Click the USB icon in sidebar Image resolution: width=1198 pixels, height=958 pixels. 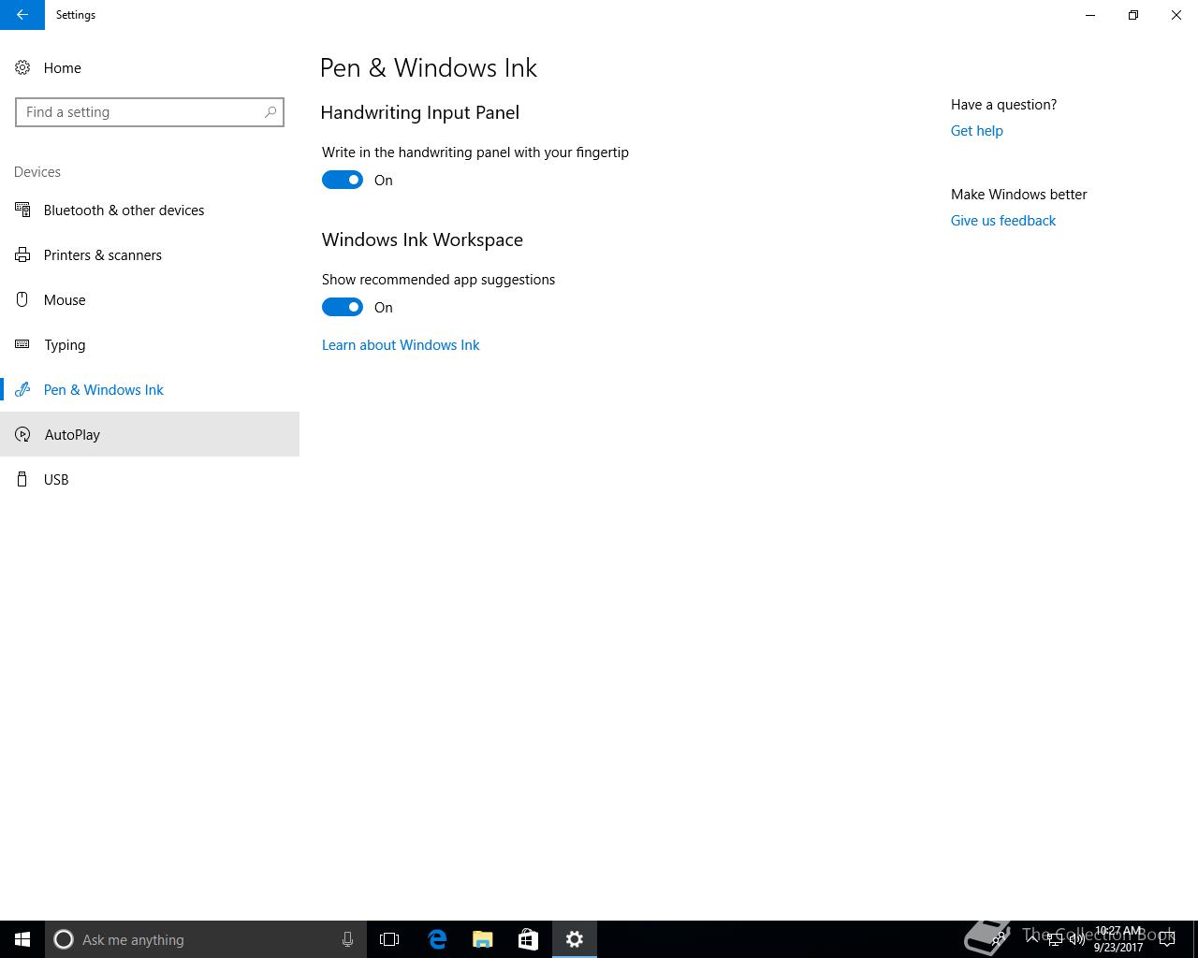click(22, 479)
